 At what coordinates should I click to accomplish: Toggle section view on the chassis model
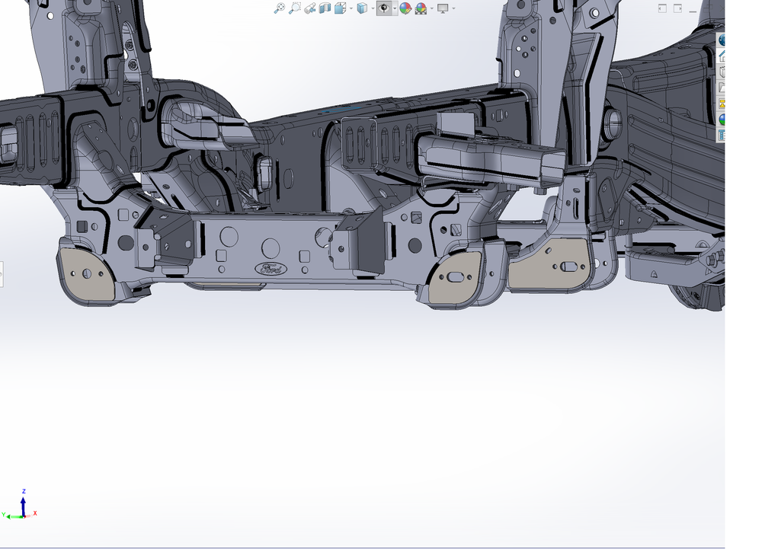324,9
